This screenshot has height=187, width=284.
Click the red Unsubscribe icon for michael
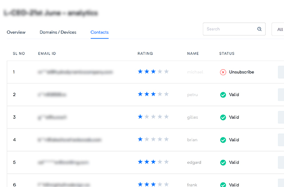pyautogui.click(x=223, y=72)
